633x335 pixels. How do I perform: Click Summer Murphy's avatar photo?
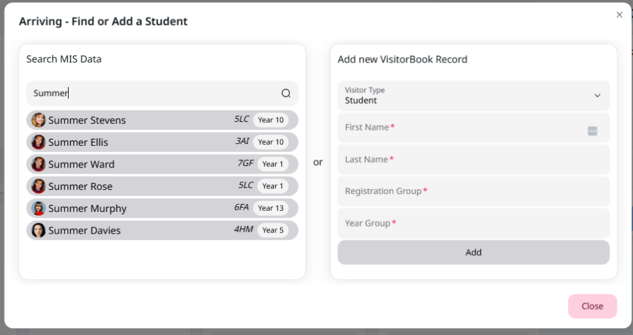click(38, 208)
